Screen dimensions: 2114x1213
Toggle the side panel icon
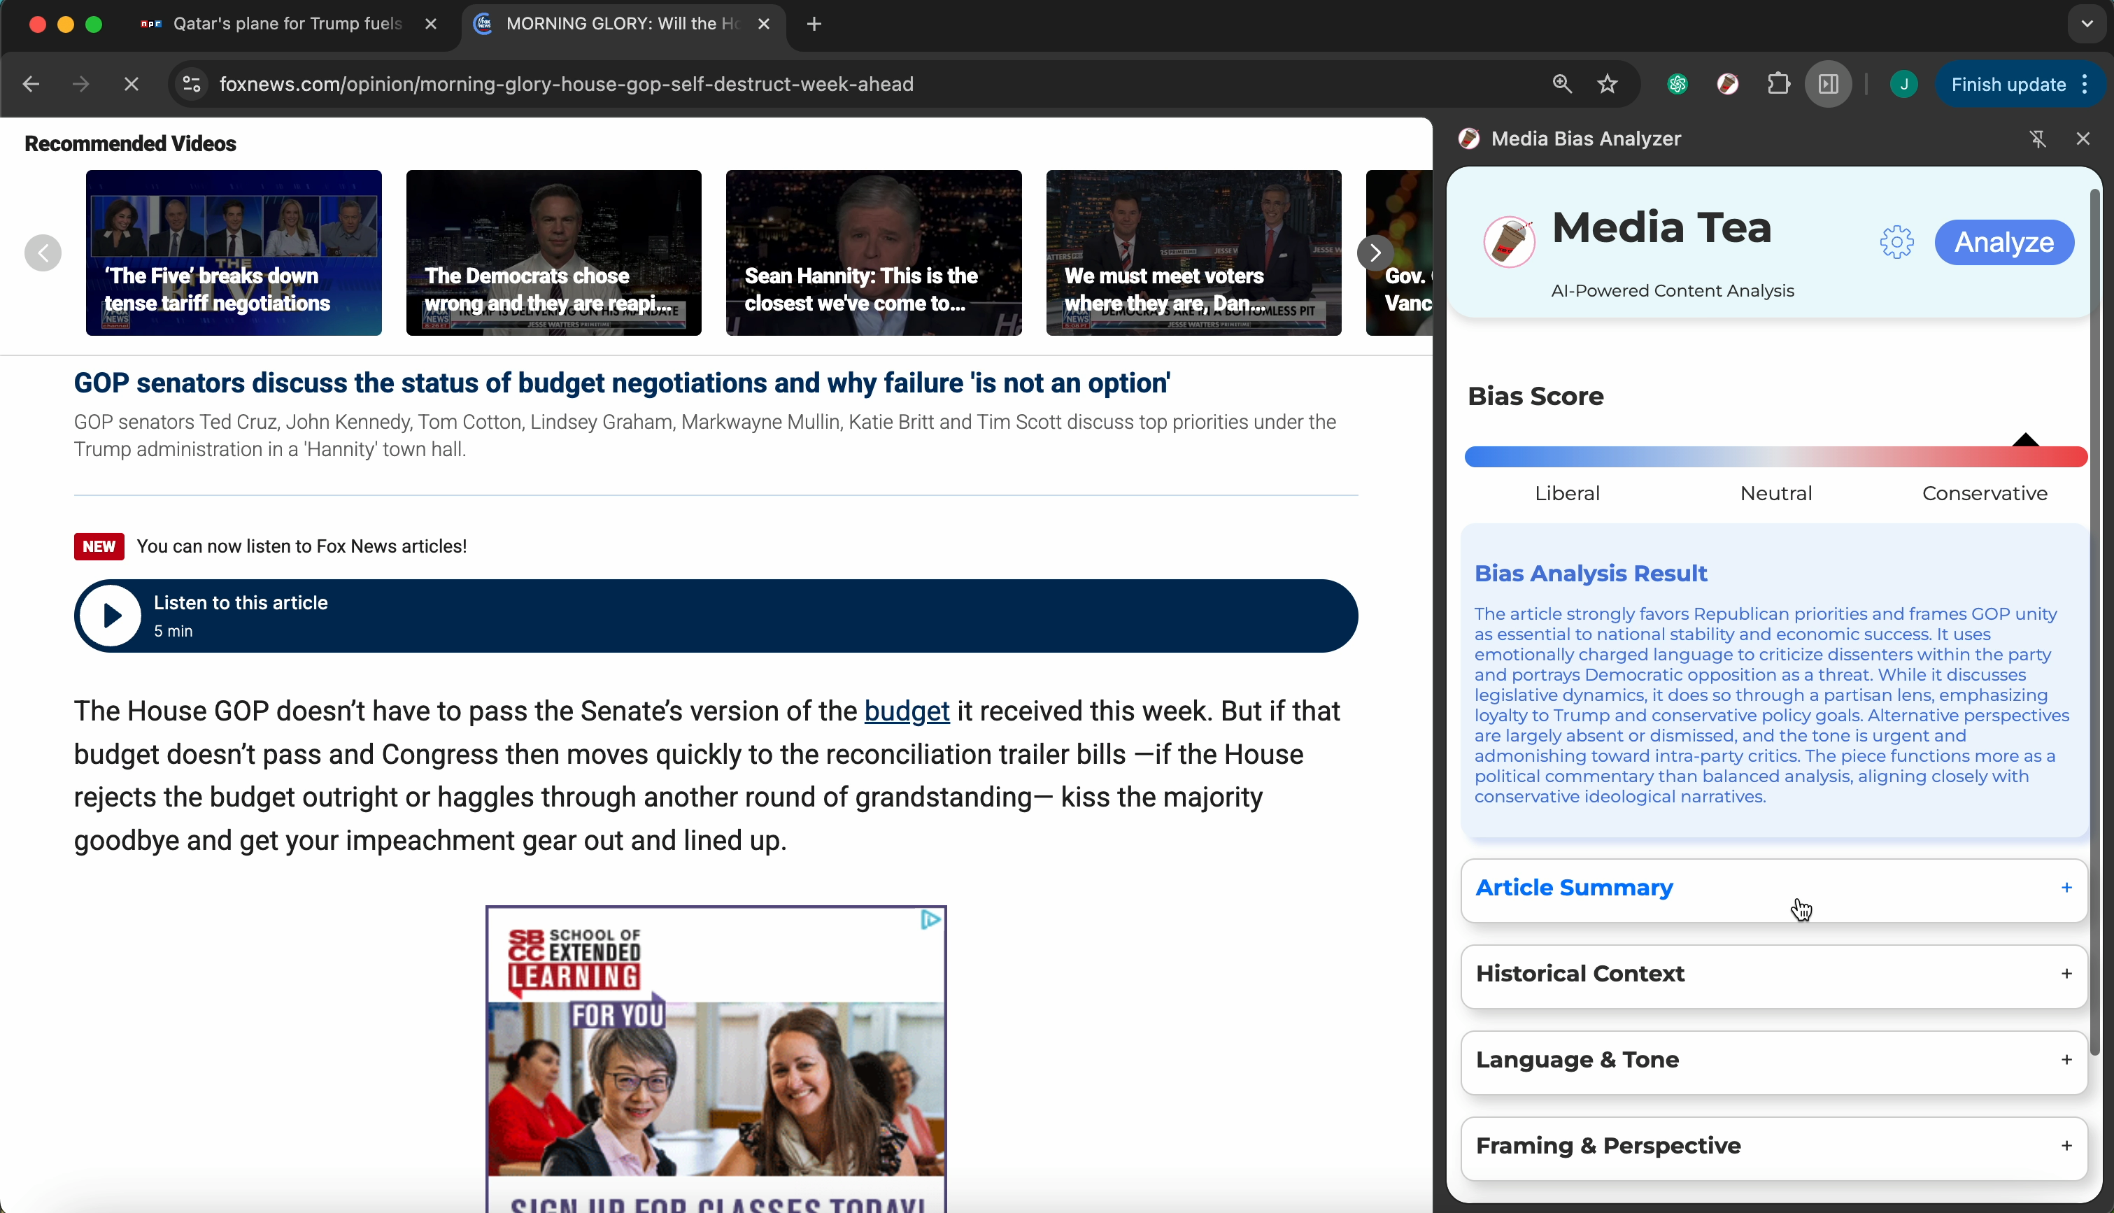tap(1829, 84)
